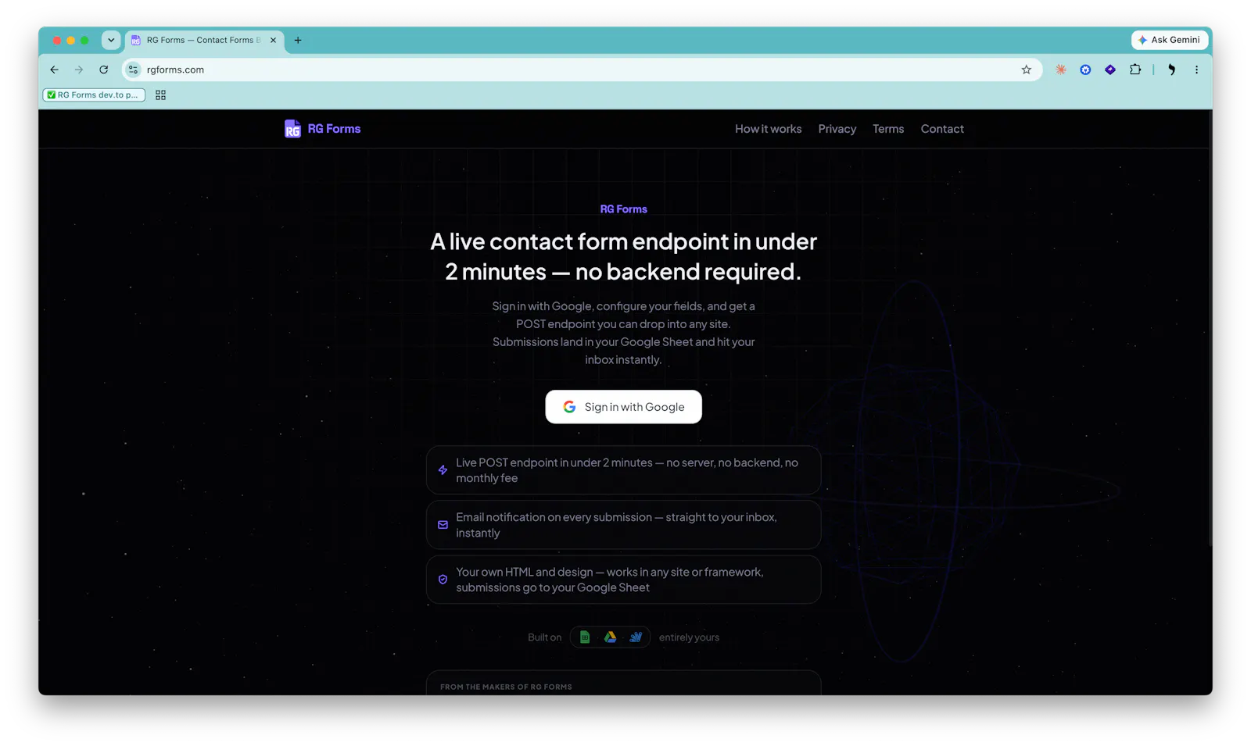Click the green macOS fullscreen window button
Image resolution: width=1251 pixels, height=746 pixels.
coord(84,40)
